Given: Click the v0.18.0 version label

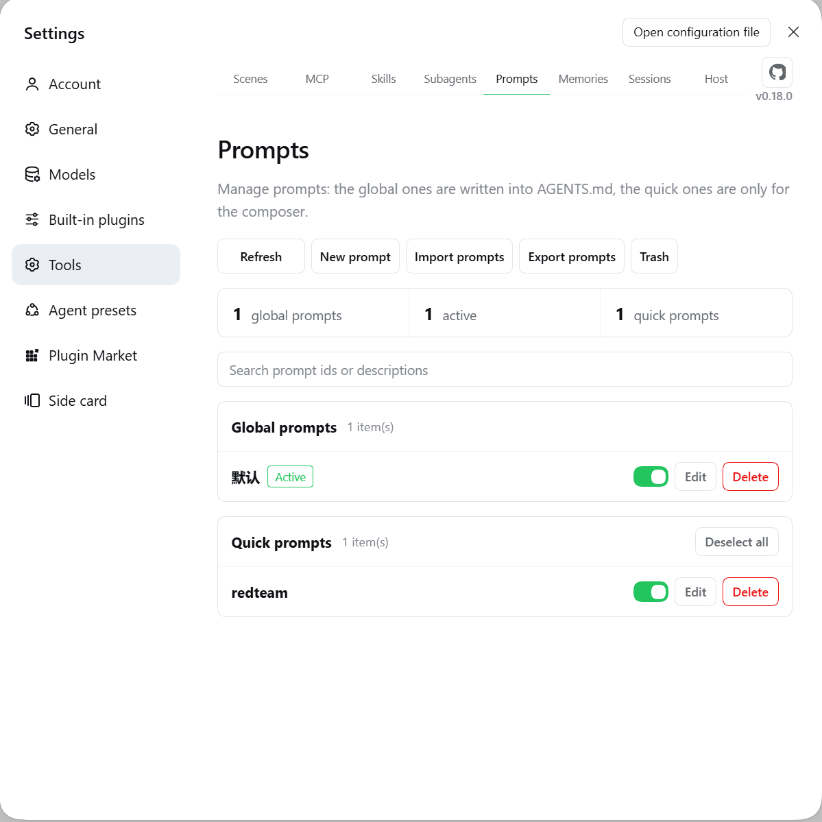Looking at the screenshot, I should click(x=774, y=96).
